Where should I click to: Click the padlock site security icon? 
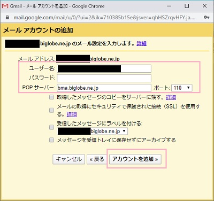coord(7,17)
